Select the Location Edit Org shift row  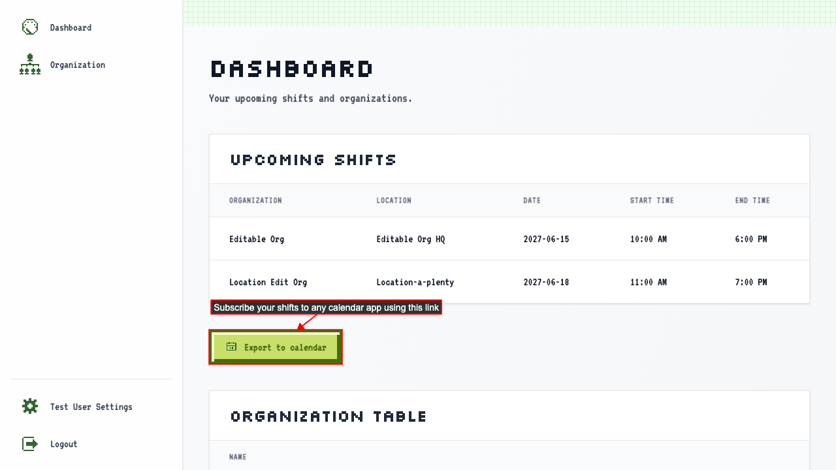(509, 282)
